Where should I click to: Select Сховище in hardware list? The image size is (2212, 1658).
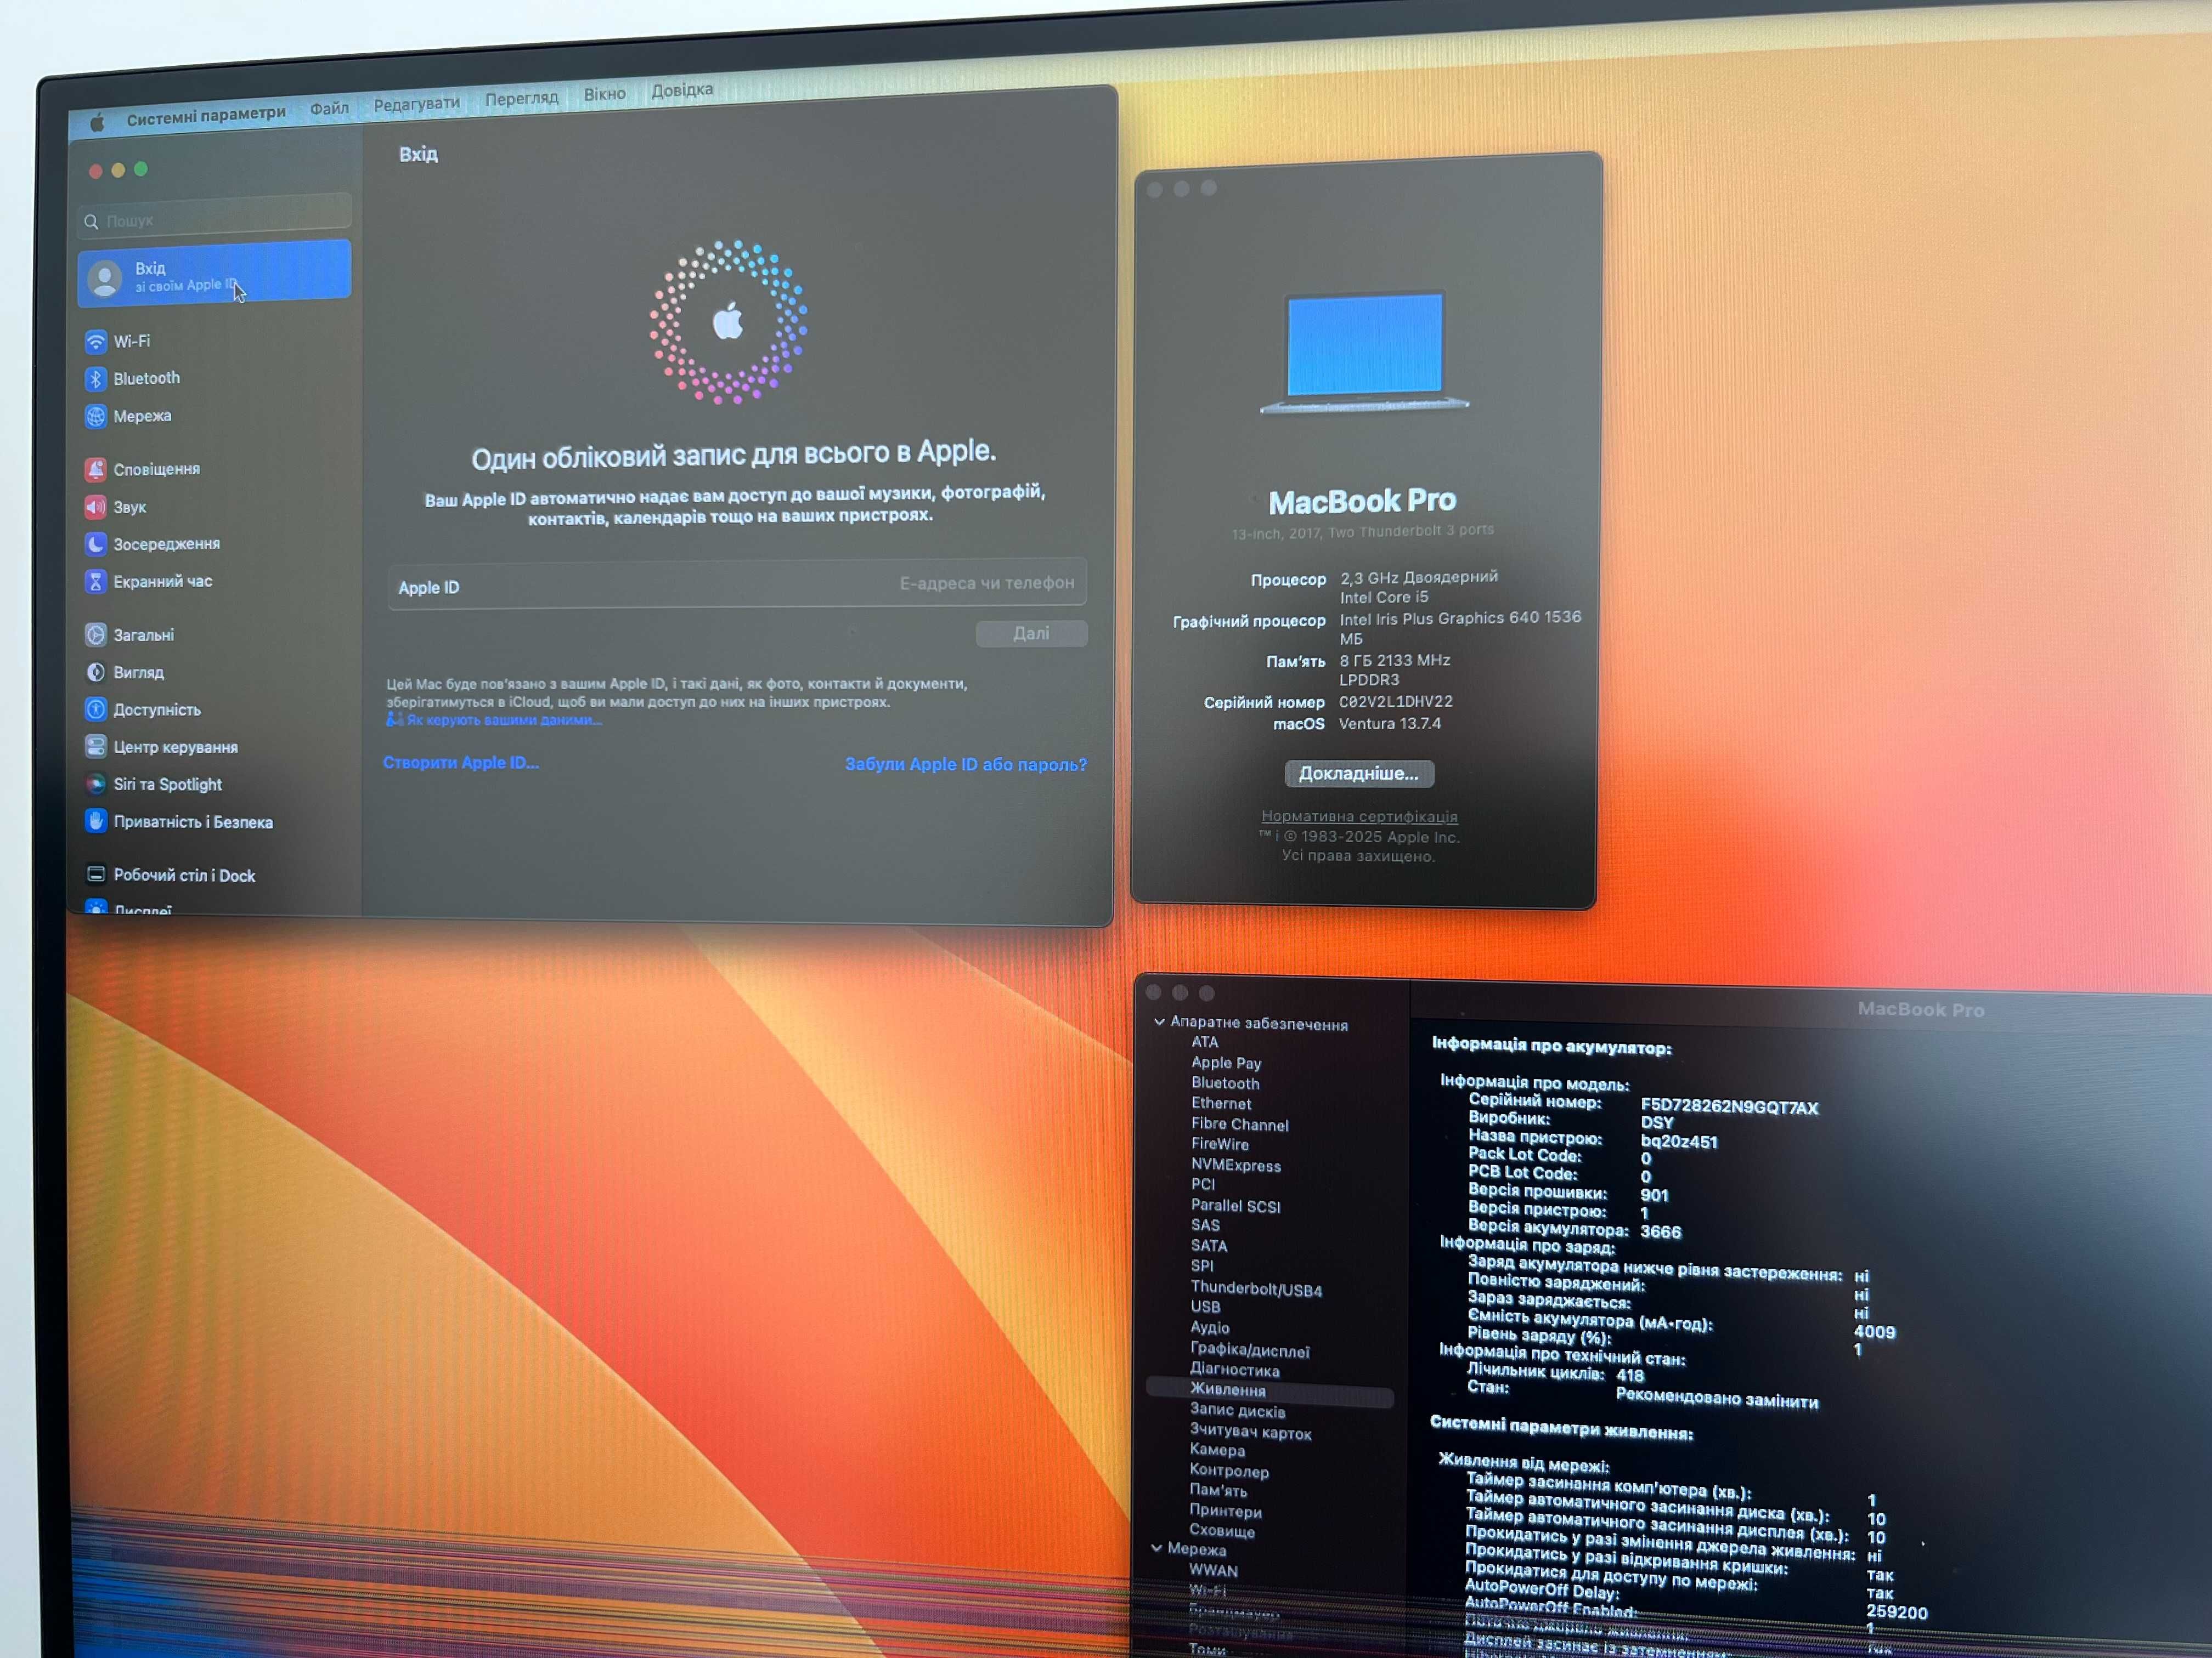1221,1531
